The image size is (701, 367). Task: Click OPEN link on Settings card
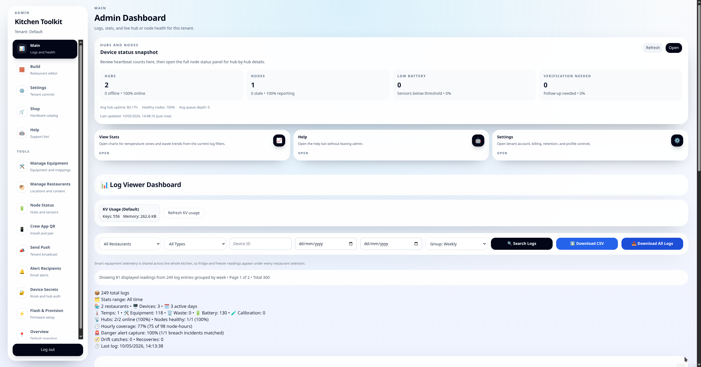(502, 153)
